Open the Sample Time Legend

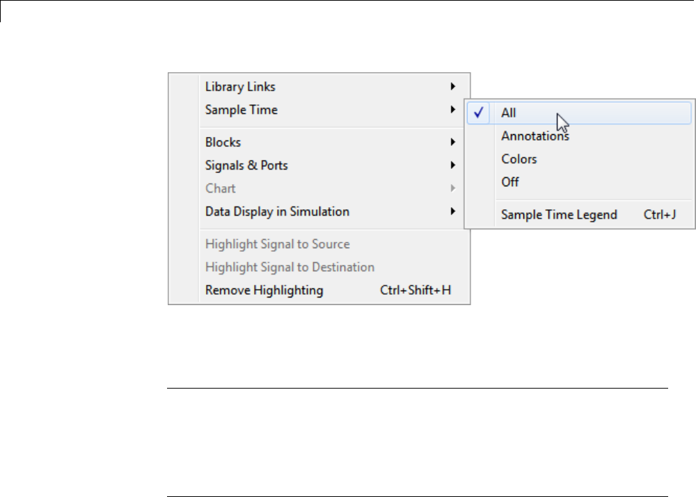pyautogui.click(x=559, y=215)
